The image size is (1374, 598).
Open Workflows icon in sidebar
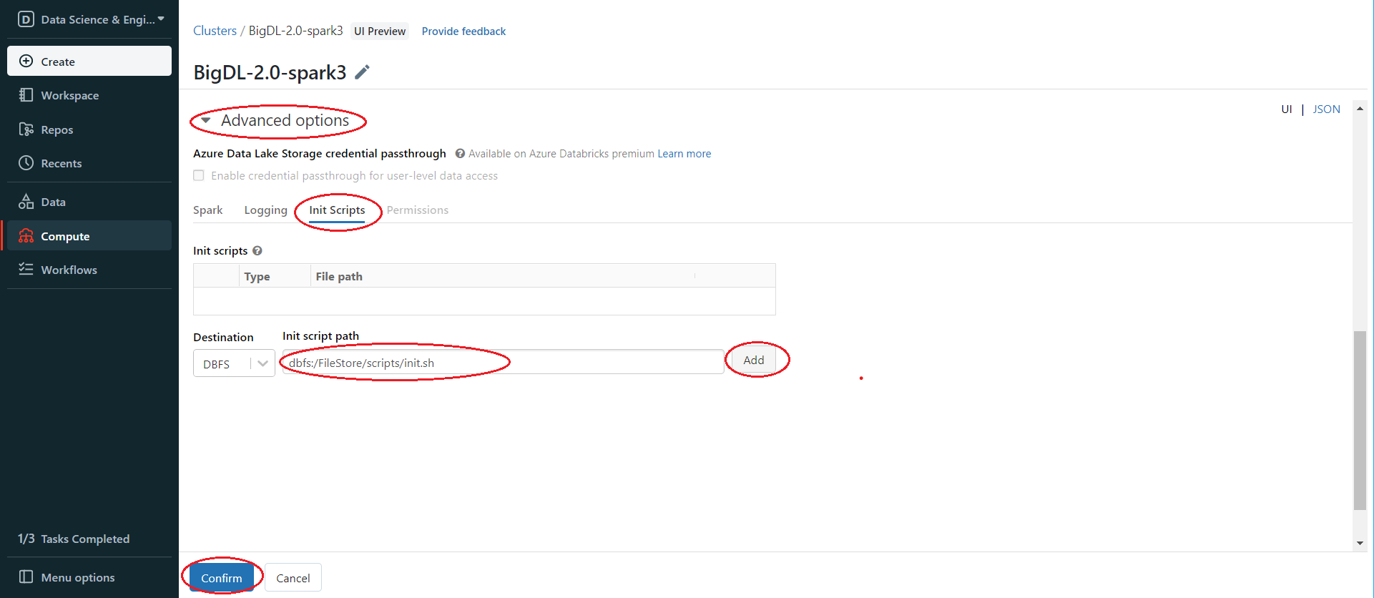(26, 269)
